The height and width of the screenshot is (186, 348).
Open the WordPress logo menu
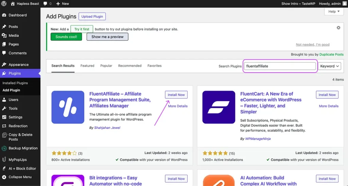[x=4, y=3]
